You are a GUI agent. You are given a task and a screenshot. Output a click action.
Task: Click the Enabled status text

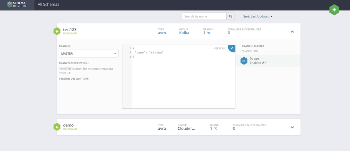pyautogui.click(x=255, y=63)
